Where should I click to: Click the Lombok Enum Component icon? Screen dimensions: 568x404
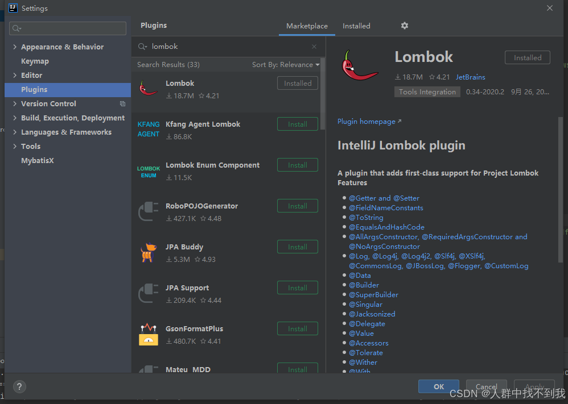click(149, 172)
